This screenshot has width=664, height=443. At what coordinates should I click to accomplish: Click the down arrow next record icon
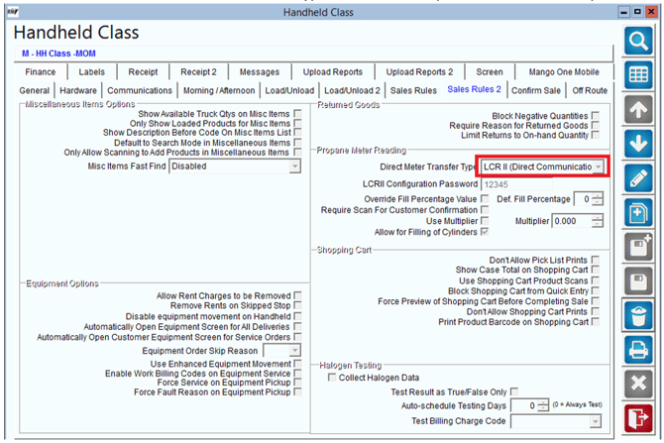tap(638, 144)
